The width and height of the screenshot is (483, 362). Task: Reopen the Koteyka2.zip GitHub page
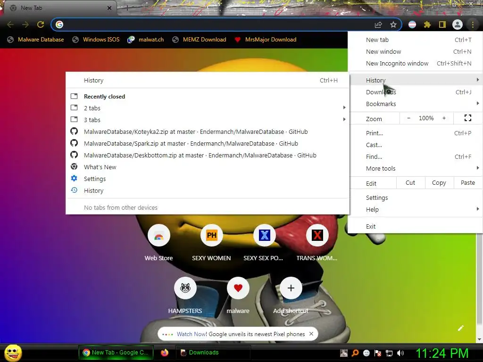208,132
